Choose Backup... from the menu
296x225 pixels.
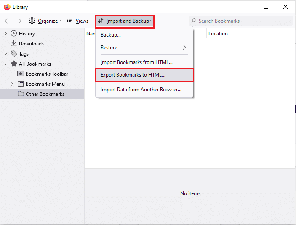click(144, 35)
